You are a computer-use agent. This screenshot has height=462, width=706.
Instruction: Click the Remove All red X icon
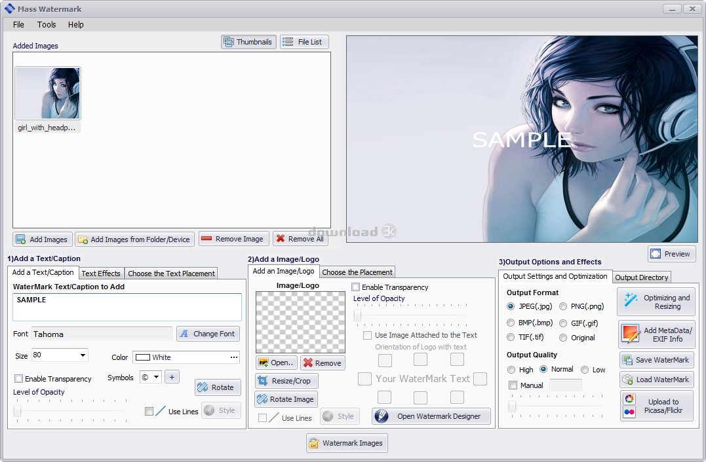(x=281, y=239)
